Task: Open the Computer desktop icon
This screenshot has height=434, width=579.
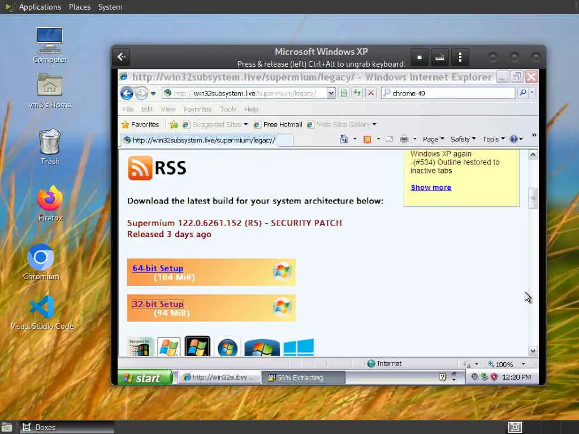Action: pos(50,45)
